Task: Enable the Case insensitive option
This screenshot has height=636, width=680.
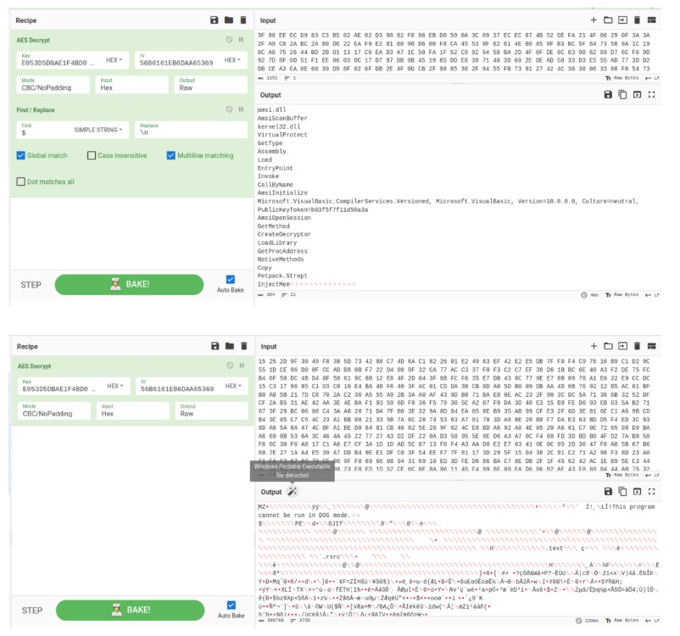Action: pos(92,155)
